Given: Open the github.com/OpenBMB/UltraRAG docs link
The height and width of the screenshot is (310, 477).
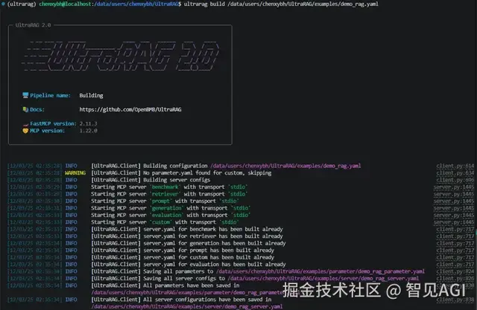Looking at the screenshot, I should (130, 109).
